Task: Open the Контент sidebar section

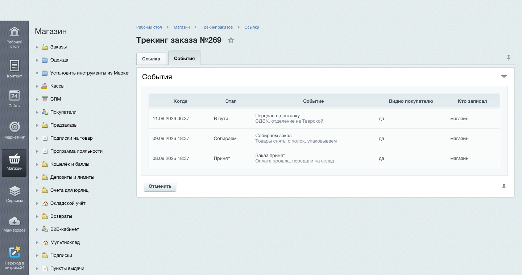Action: [14, 69]
